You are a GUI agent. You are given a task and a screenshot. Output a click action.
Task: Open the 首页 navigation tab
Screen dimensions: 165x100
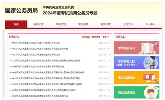(x=16, y=24)
